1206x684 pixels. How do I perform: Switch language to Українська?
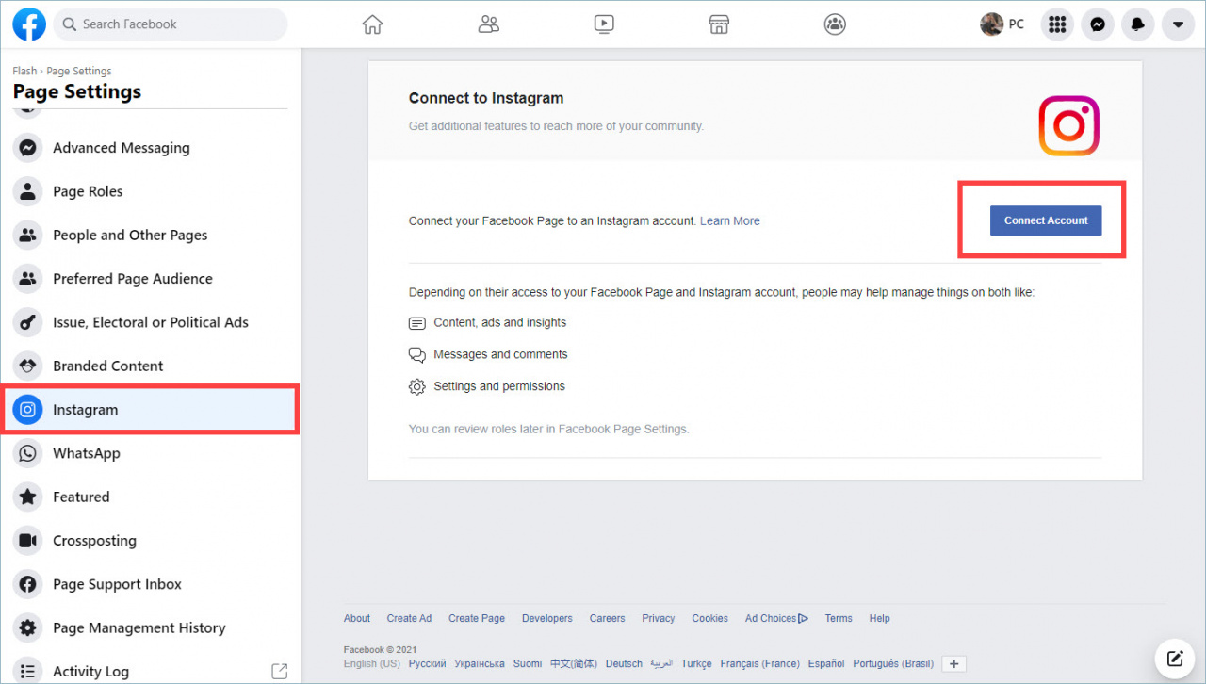pyautogui.click(x=480, y=663)
